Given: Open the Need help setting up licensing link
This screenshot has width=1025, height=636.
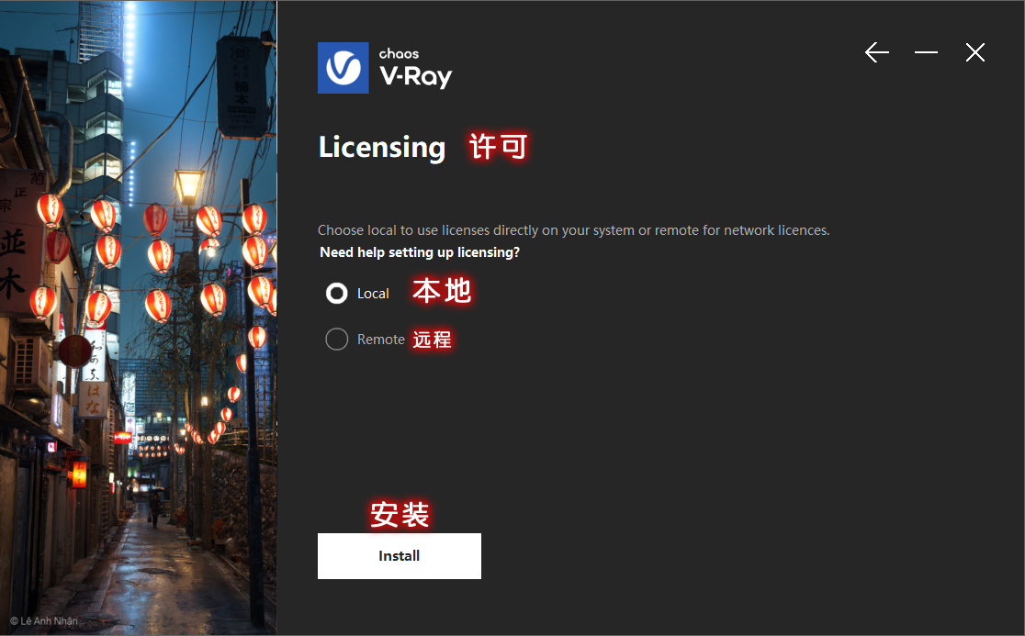Looking at the screenshot, I should pyautogui.click(x=420, y=252).
